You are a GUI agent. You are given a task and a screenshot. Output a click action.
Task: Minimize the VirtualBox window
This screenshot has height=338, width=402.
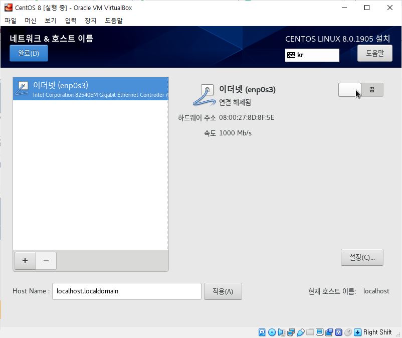pos(344,8)
